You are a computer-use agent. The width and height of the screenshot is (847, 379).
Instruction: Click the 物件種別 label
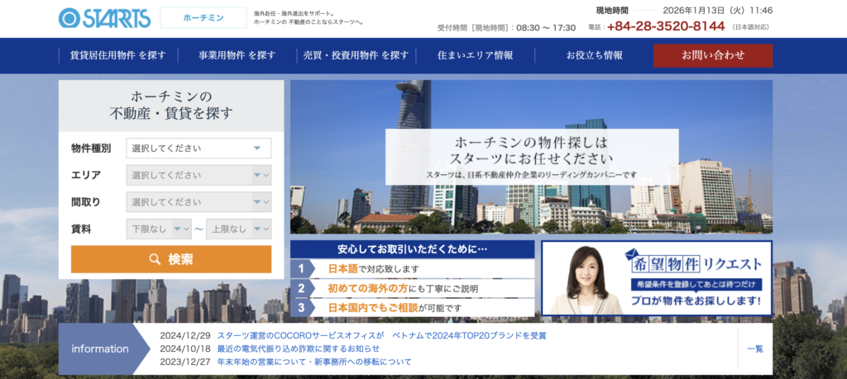(91, 149)
